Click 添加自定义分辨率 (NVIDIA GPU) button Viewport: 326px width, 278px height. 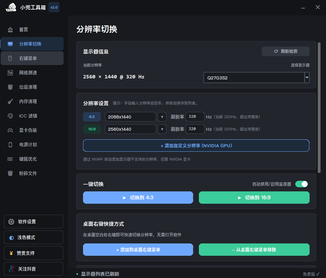[x=196, y=146]
